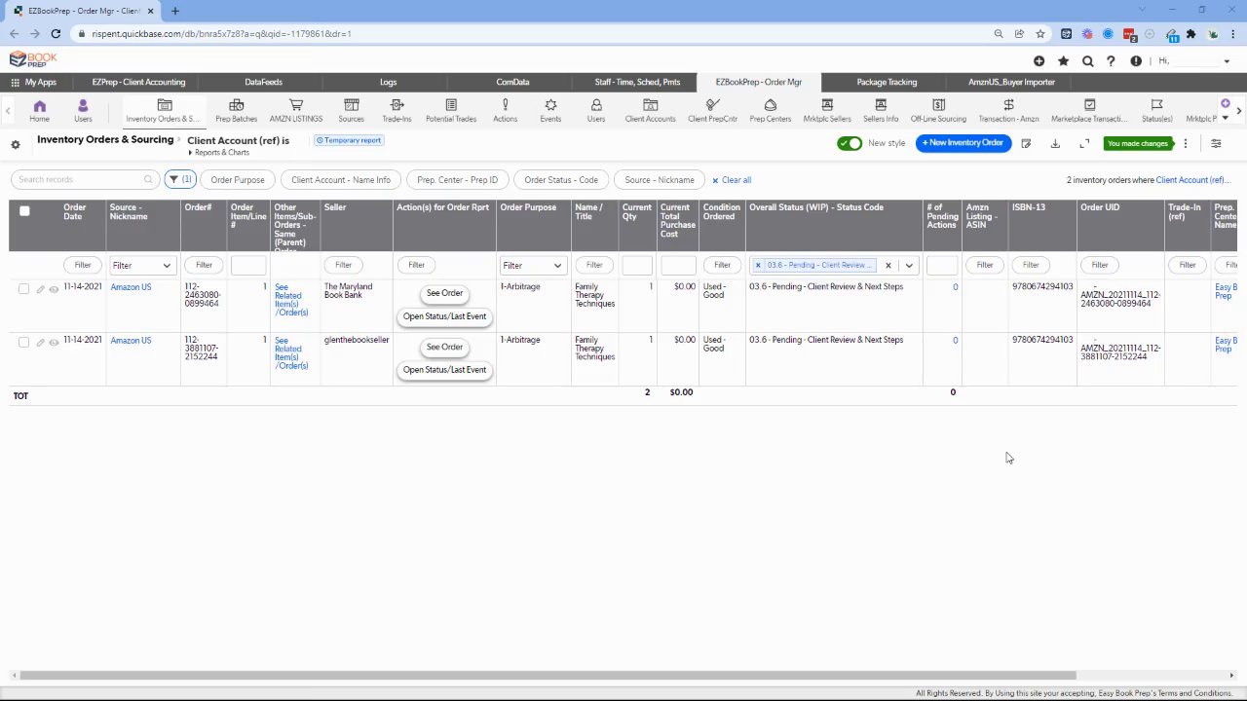The image size is (1247, 701).
Task: Open the Actions table icon
Action: pos(505,105)
